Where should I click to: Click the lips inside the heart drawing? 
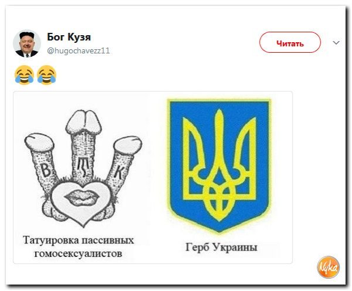(x=82, y=197)
